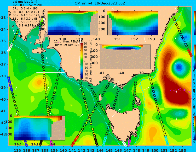Select the J3 satellite statistics row
This screenshot has height=152, width=196.
tap(26, 12)
